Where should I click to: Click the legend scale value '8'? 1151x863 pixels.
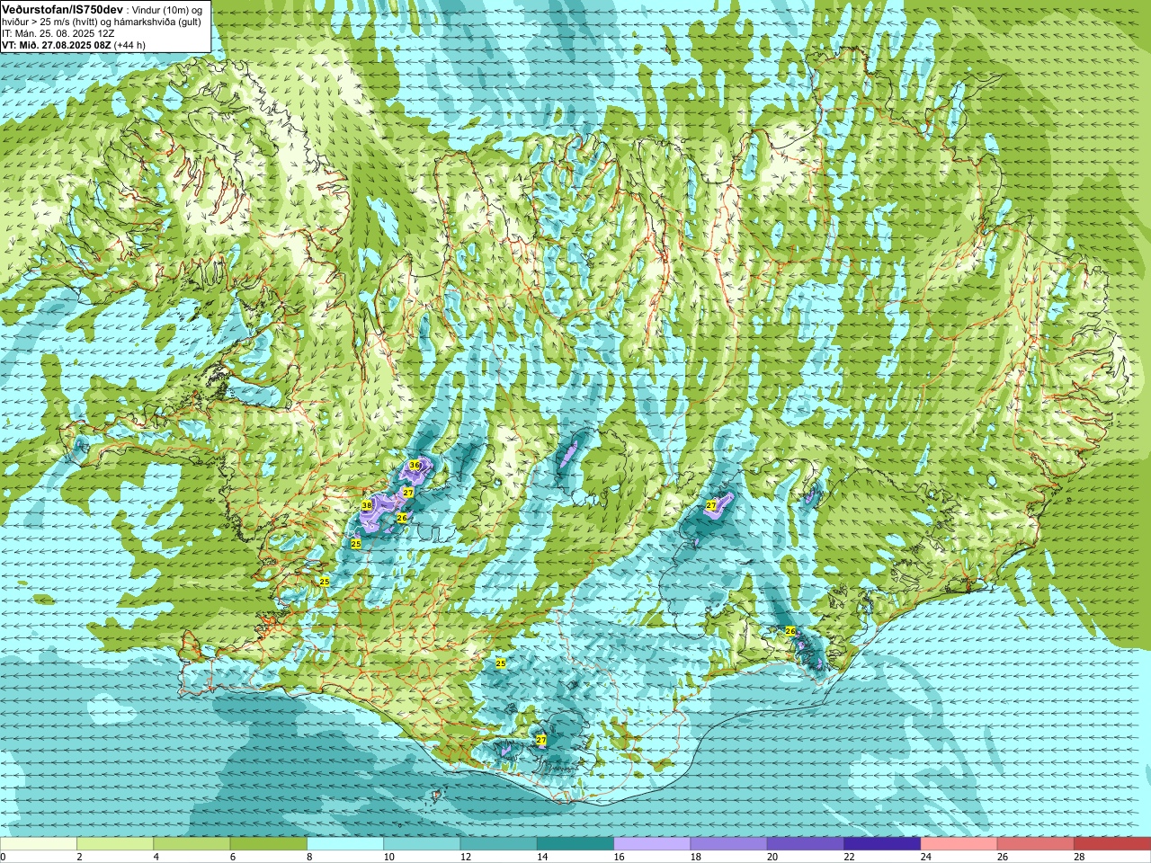(309, 857)
